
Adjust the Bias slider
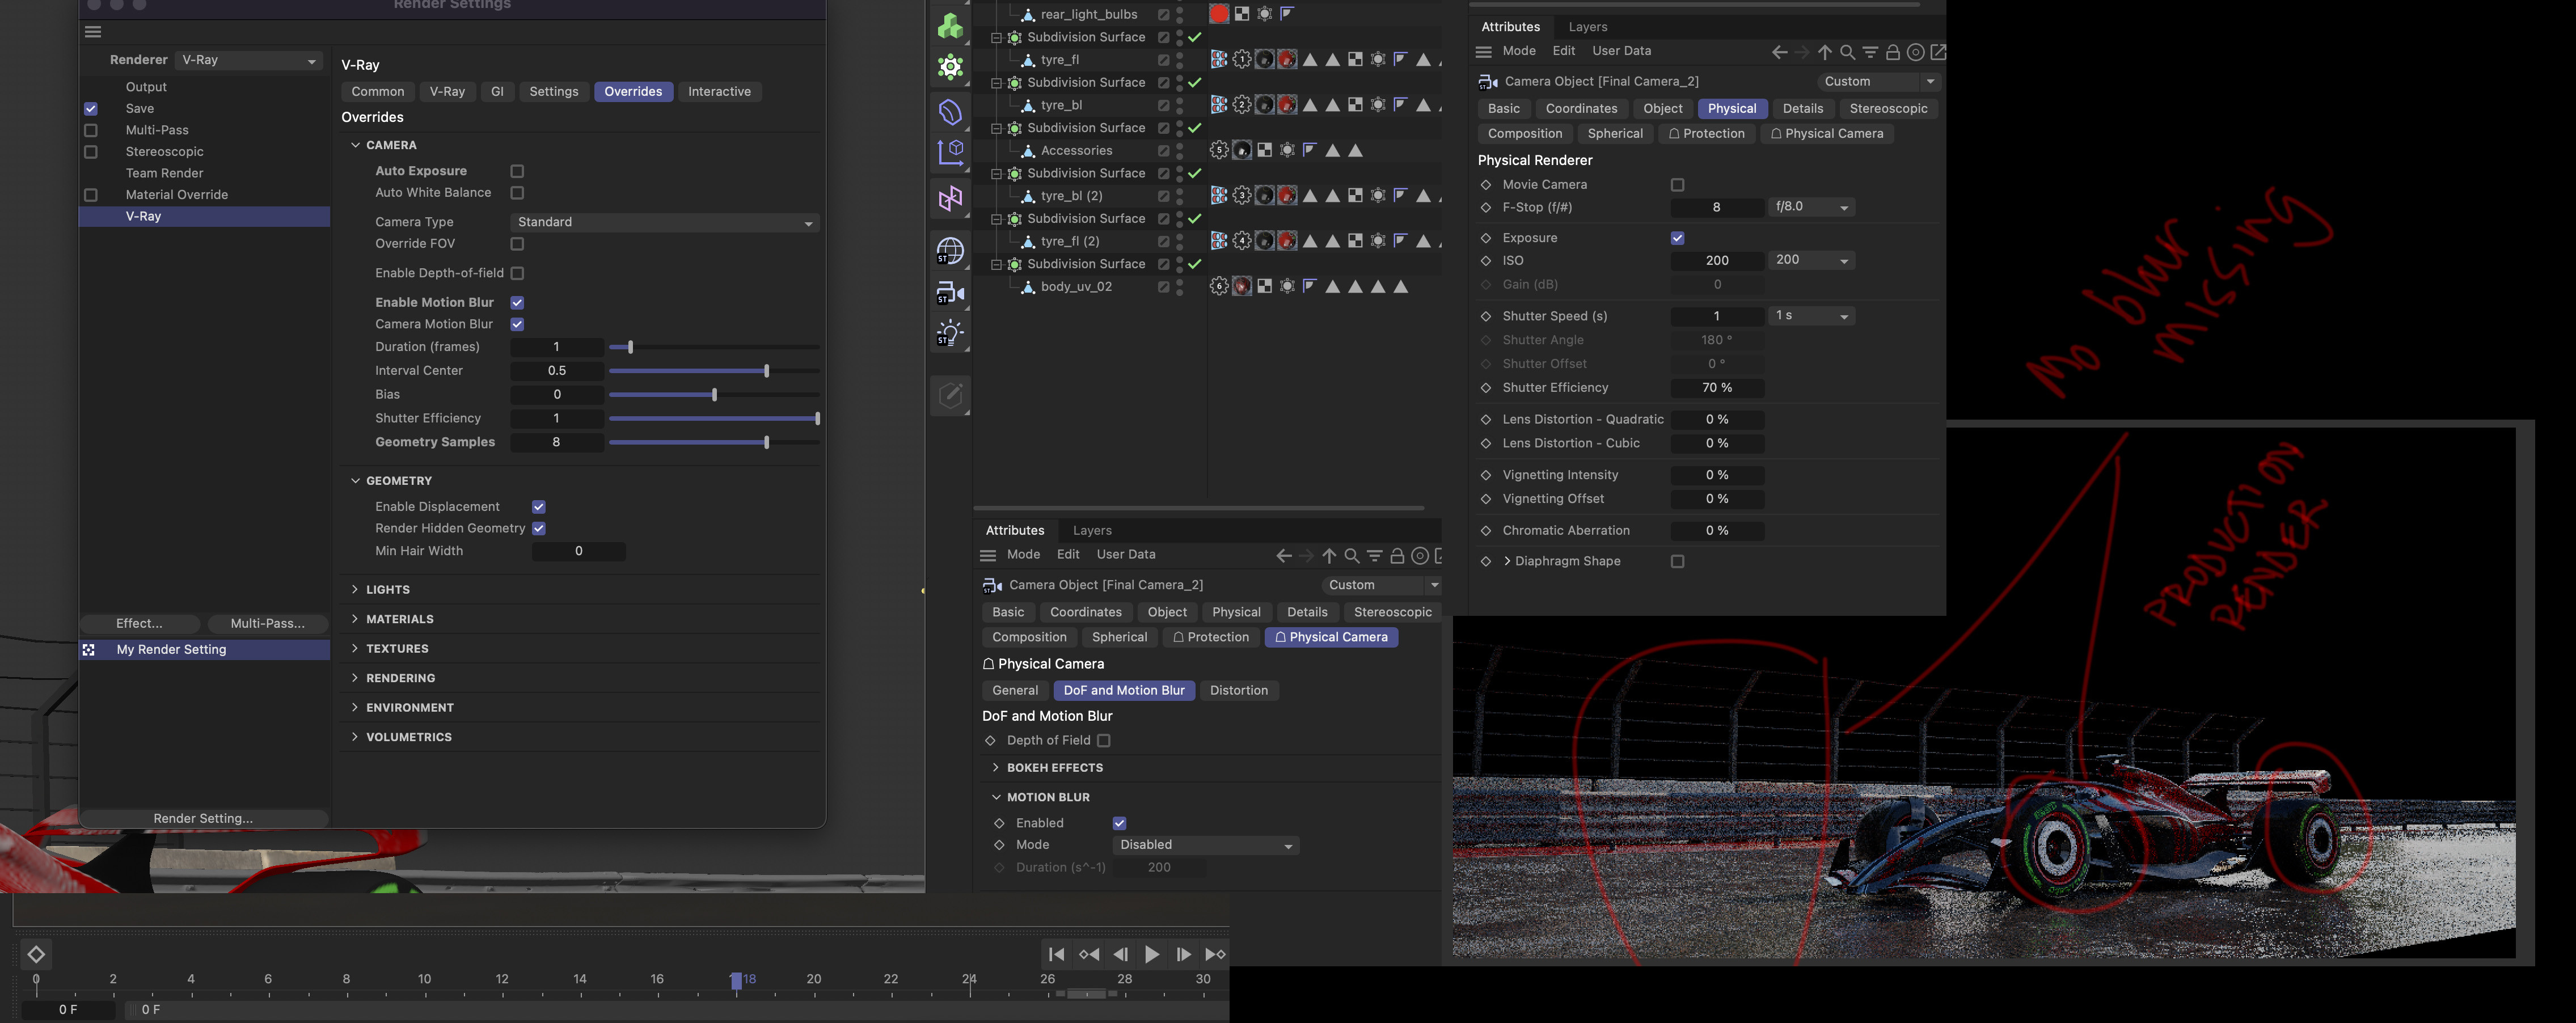714,395
